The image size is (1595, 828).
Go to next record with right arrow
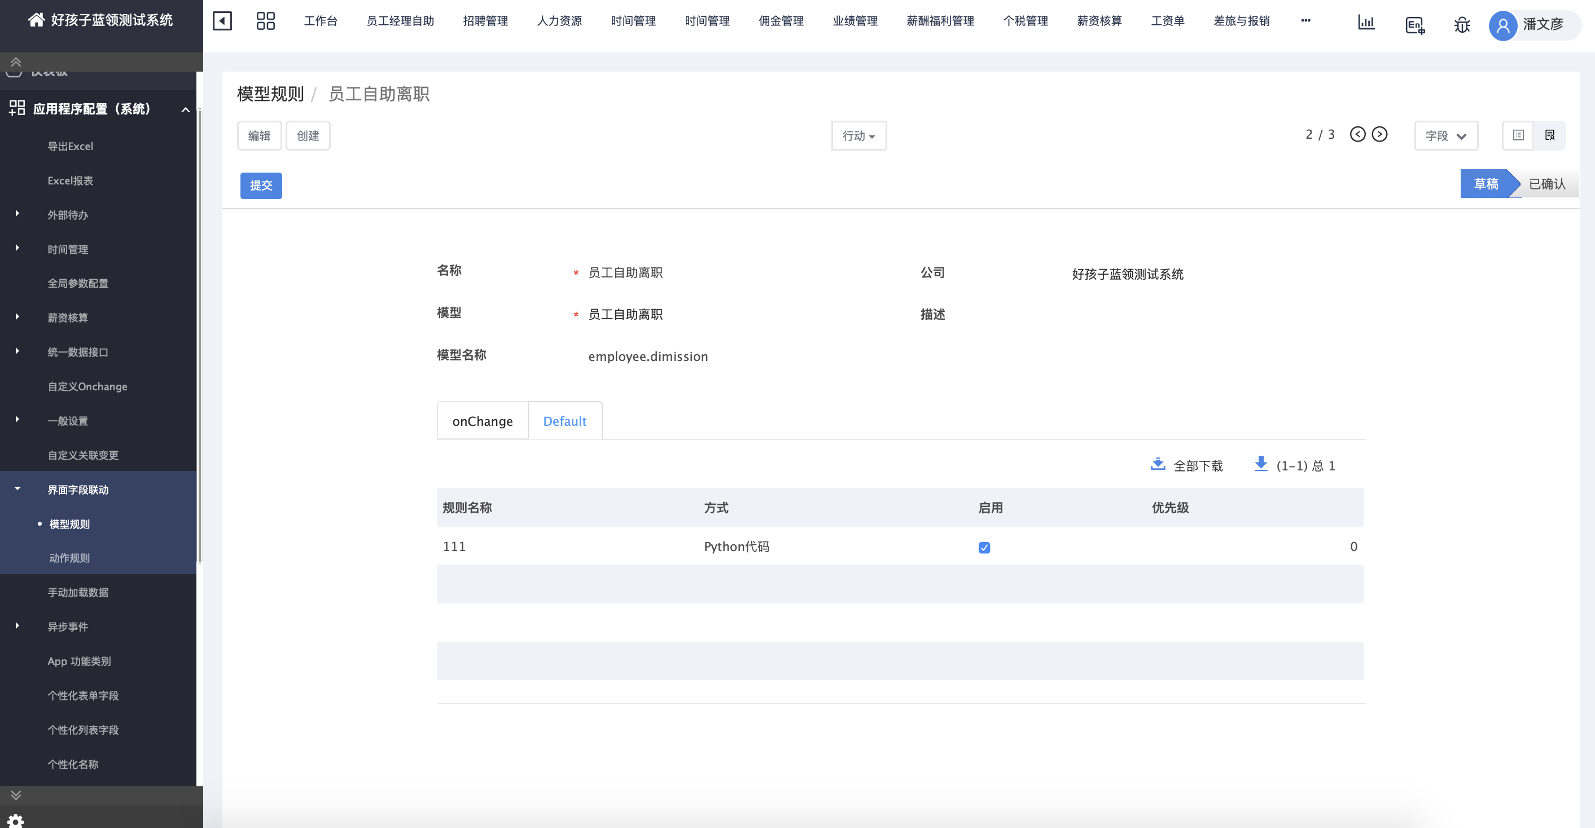tap(1380, 134)
